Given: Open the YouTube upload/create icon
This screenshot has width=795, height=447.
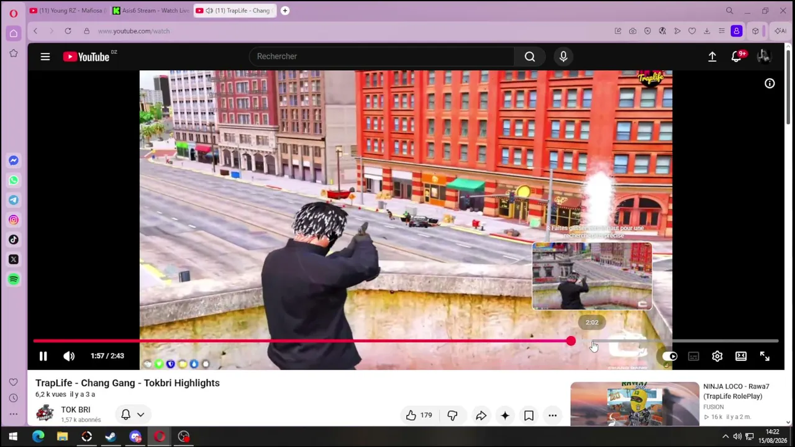Looking at the screenshot, I should [712, 56].
